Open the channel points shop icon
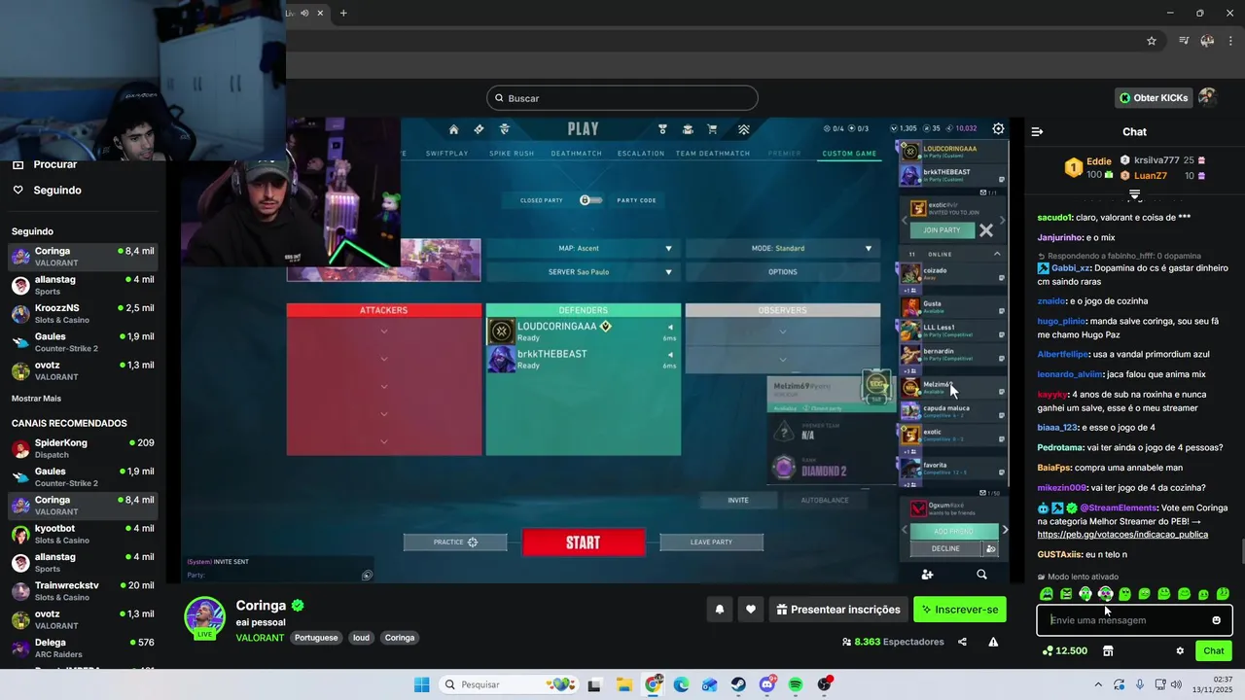 [1107, 650]
